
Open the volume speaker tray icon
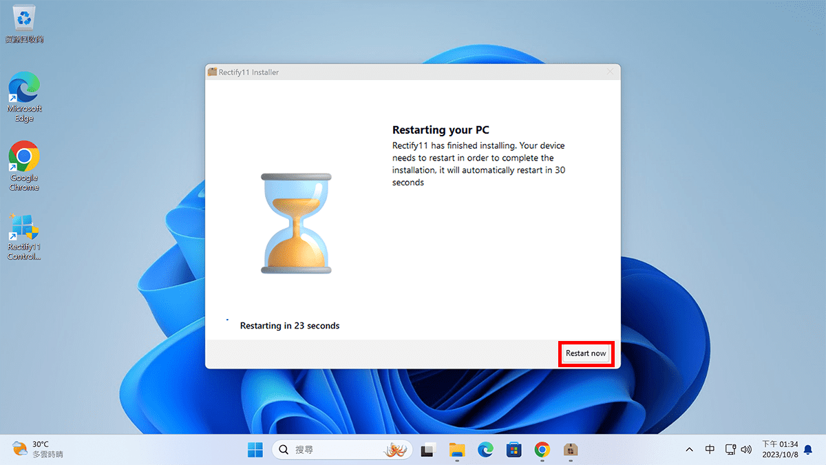tap(746, 450)
